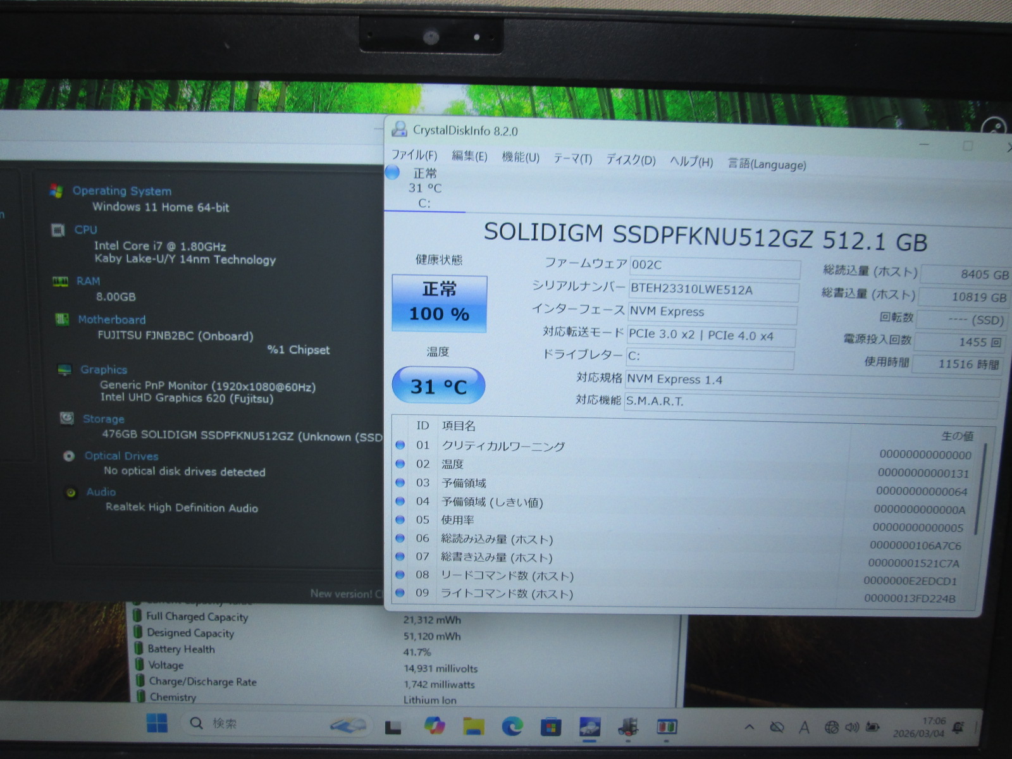Image resolution: width=1012 pixels, height=759 pixels.
Task: Click the volume speaker tray icon
Action: (851, 727)
